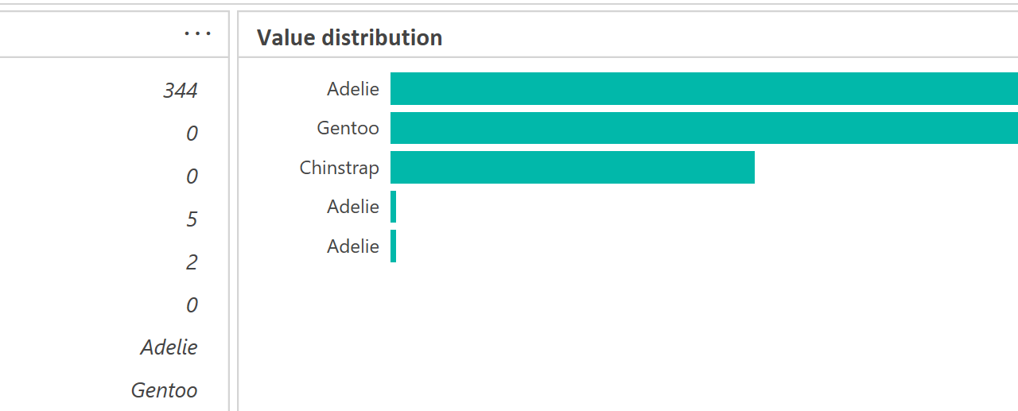Select the Chinstrap bar in the chart
Viewport: 1018px width, 411px height.
point(572,167)
